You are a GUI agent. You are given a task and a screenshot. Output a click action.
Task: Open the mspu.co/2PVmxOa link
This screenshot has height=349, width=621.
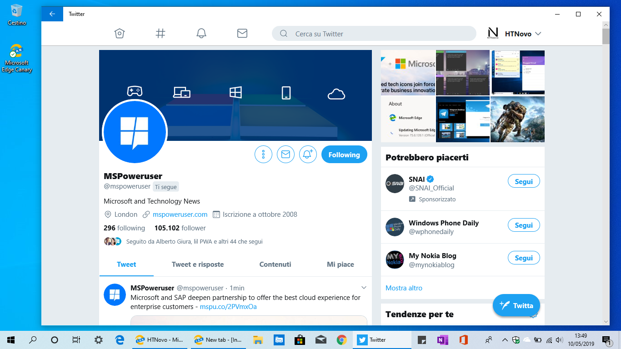click(228, 307)
